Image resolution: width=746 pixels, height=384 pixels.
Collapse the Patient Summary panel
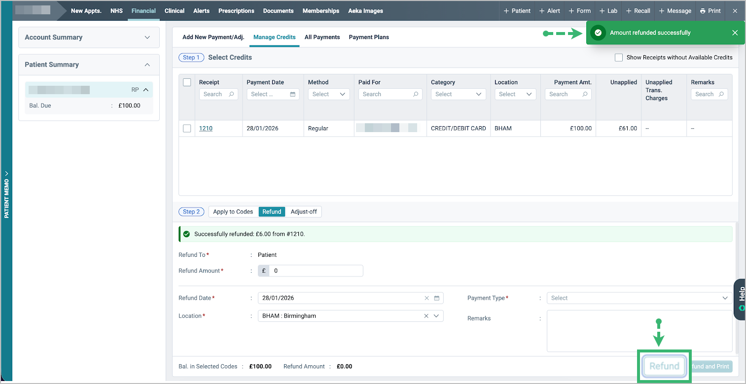click(147, 65)
